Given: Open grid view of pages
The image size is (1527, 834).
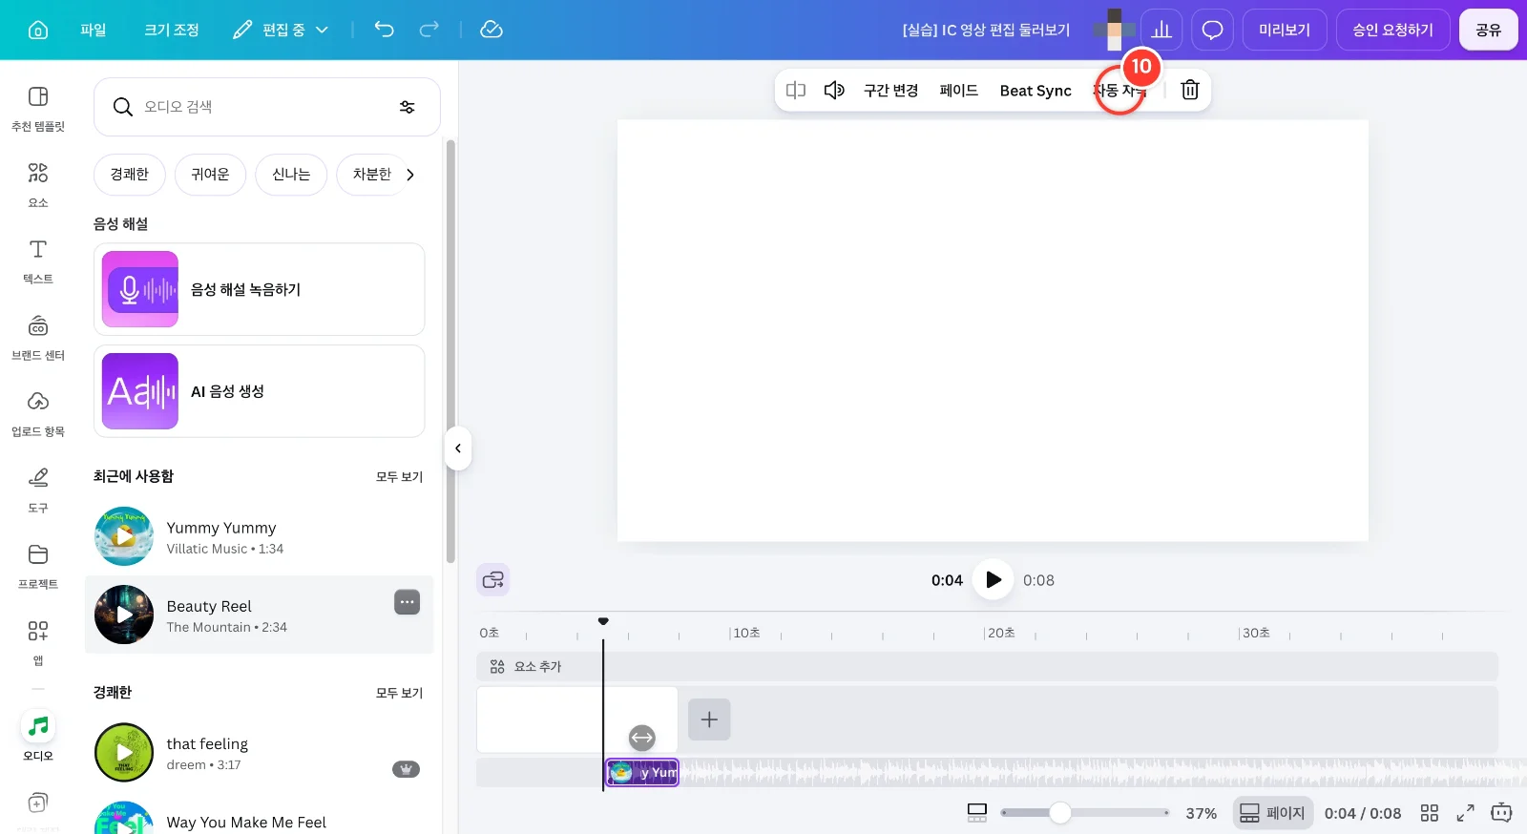Looking at the screenshot, I should coord(1430,813).
